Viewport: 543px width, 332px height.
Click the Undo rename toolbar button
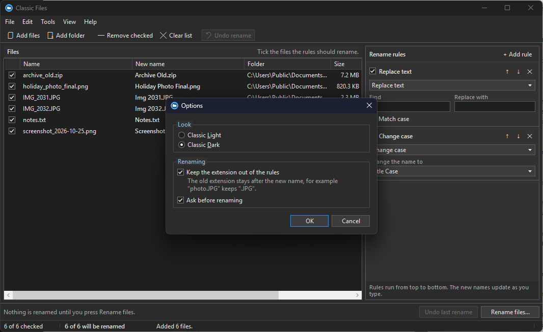(228, 35)
